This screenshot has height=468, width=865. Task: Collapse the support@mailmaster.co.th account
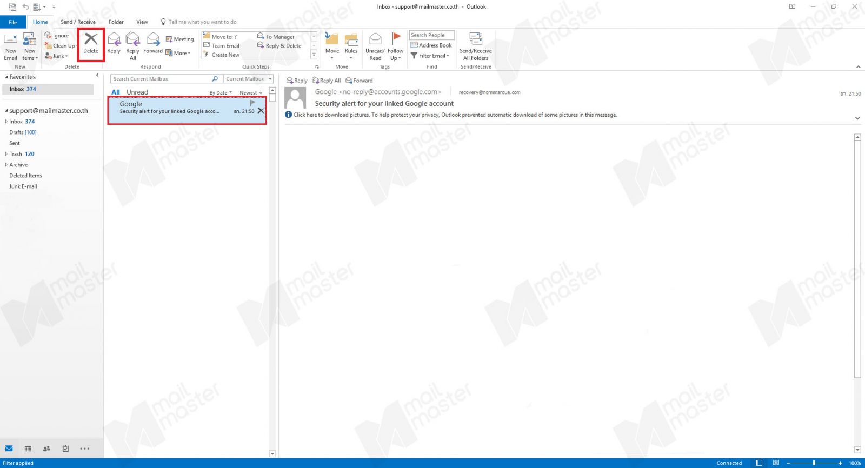click(x=6, y=111)
